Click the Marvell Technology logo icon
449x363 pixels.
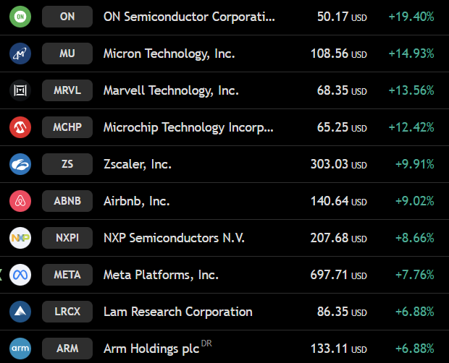coord(20,90)
